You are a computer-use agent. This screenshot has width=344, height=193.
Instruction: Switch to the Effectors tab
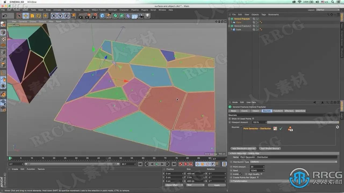289,111
